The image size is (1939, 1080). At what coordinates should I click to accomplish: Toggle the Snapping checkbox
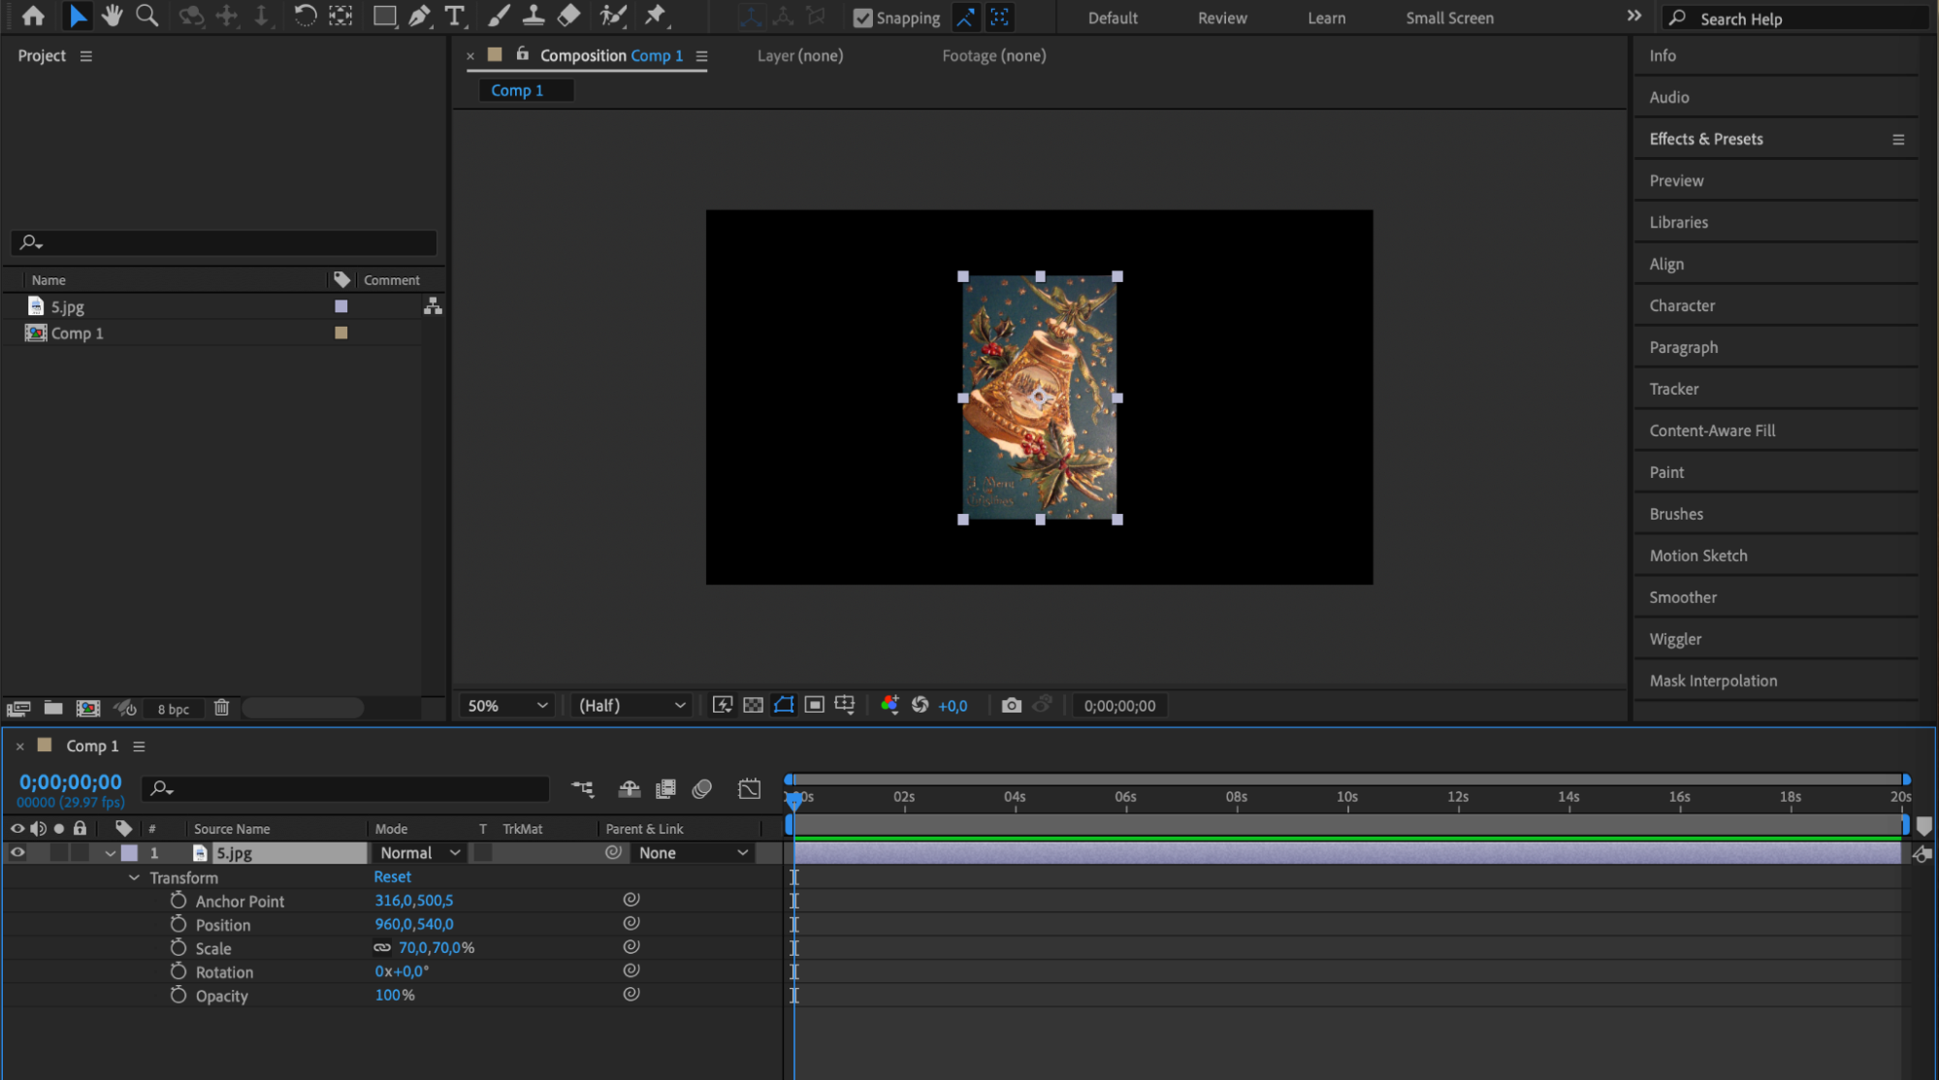(x=862, y=17)
